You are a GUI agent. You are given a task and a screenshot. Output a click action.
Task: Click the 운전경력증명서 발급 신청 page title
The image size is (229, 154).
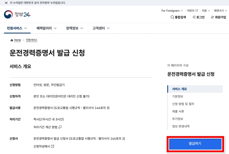point(47,53)
